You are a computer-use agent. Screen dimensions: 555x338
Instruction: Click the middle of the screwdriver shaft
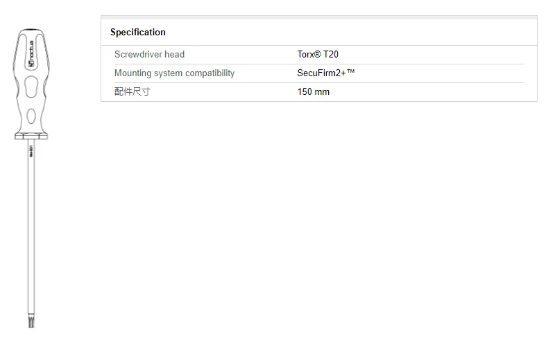(32, 229)
